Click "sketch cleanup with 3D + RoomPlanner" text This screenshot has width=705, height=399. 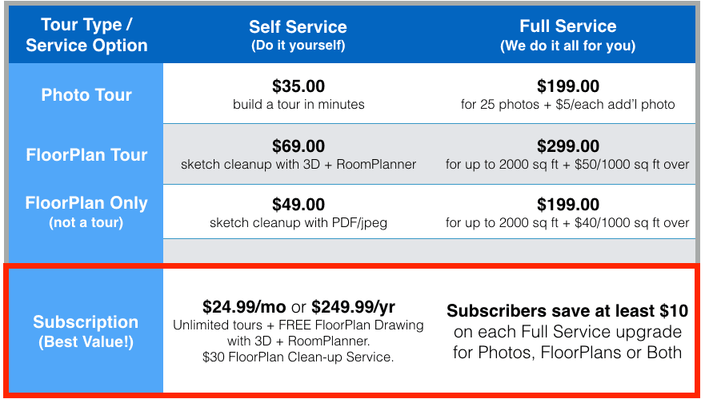298,165
